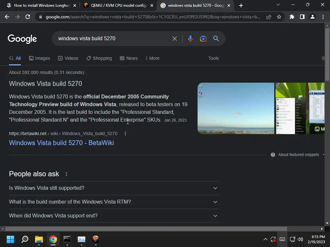
Task: Click the betawiki.net result URL
Action: point(63,133)
